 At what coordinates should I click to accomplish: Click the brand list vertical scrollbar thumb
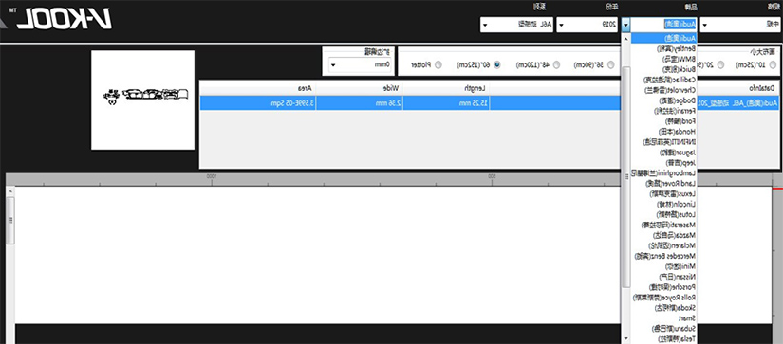(626, 176)
